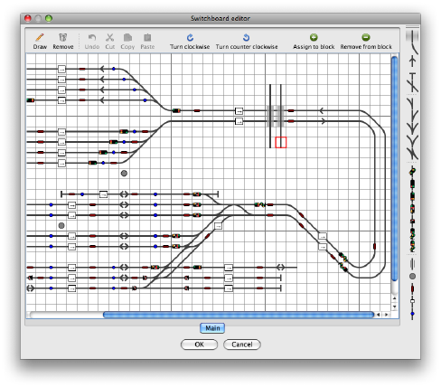The image size is (441, 387).
Task: Pick the red contact track element
Action: [x=412, y=288]
